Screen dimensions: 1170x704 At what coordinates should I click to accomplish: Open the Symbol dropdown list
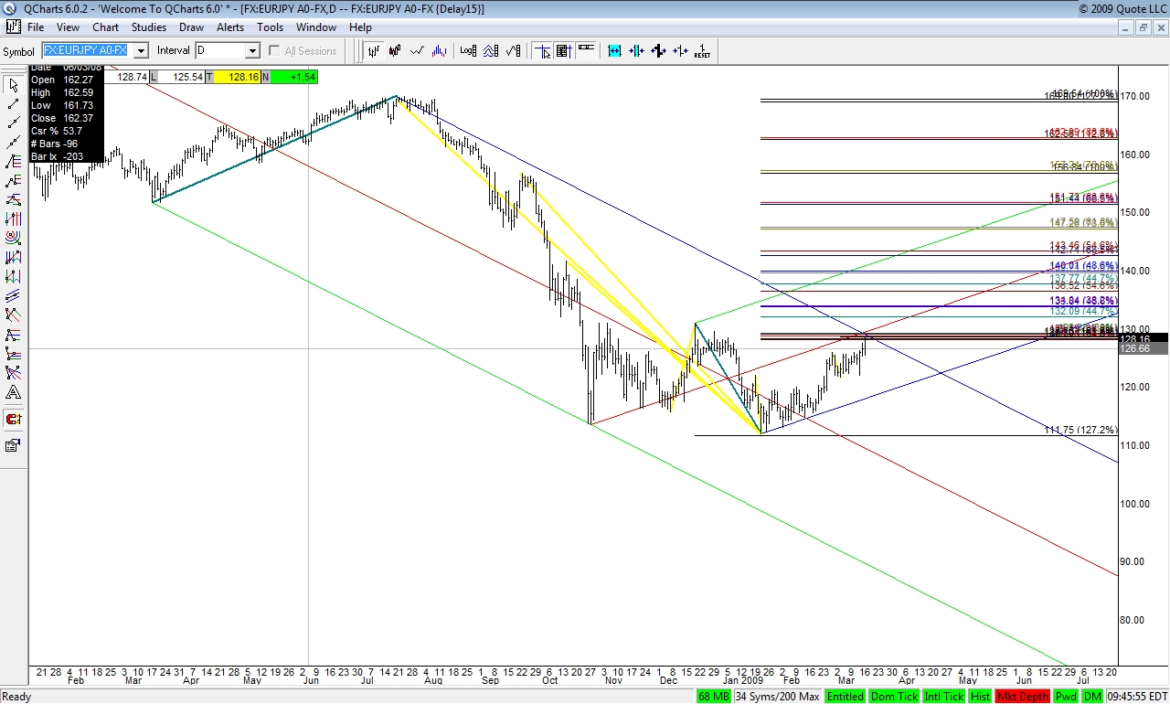(x=141, y=51)
